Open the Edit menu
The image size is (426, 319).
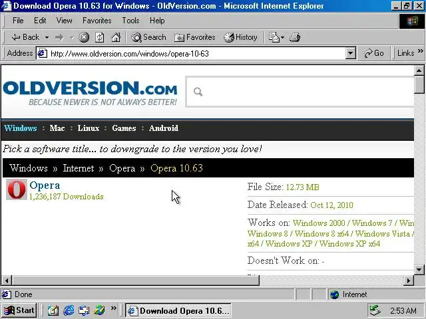[40, 21]
